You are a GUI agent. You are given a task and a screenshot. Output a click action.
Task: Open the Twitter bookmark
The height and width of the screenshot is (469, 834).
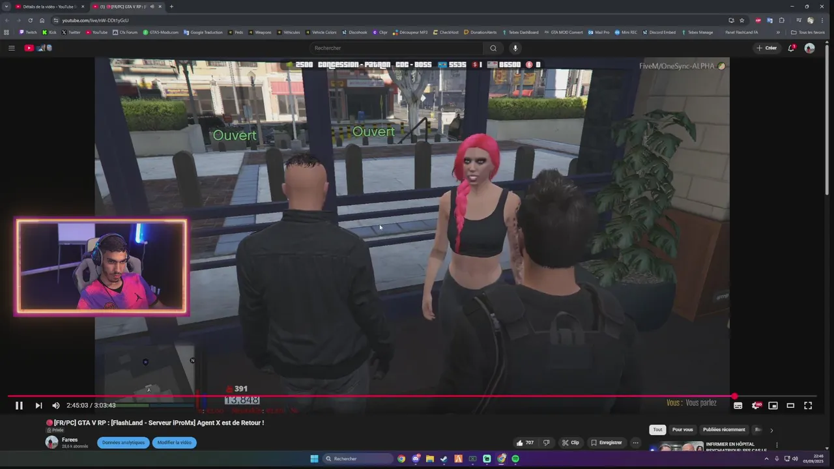coord(71,32)
